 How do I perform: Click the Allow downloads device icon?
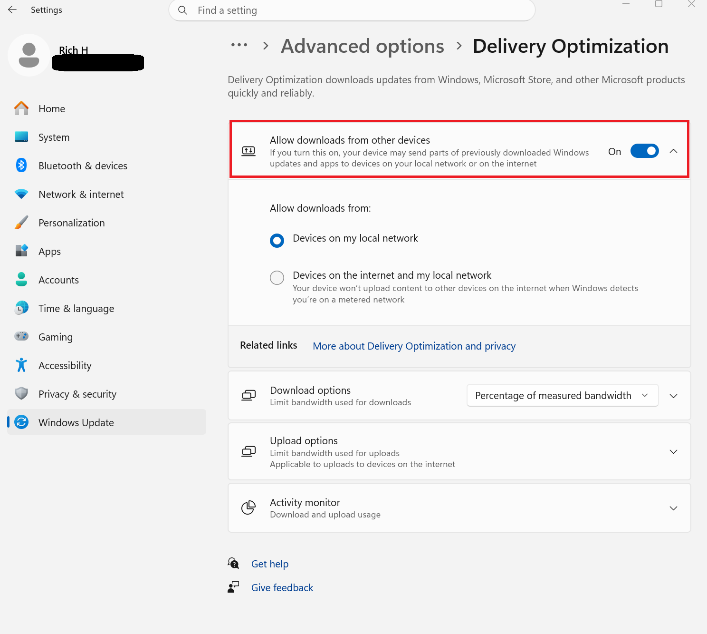[248, 151]
